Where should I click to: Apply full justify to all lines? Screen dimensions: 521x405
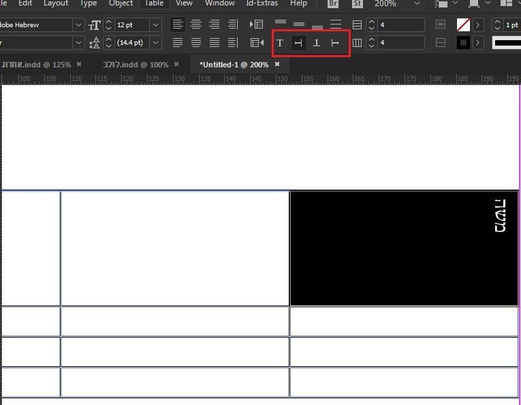point(215,42)
